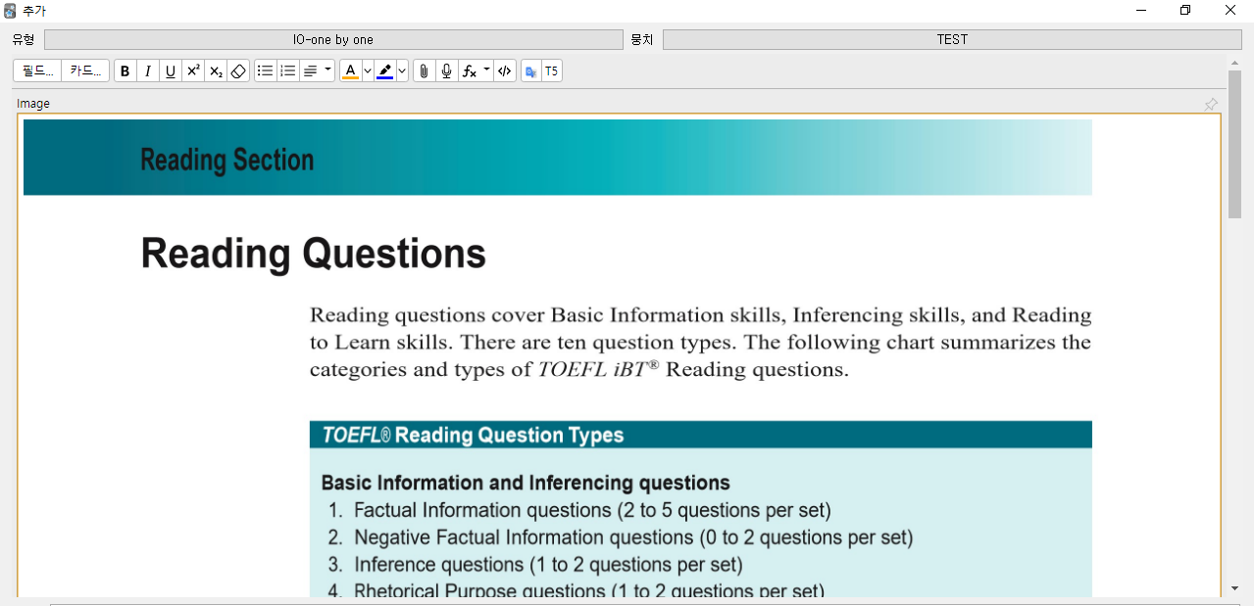Image resolution: width=1254 pixels, height=606 pixels.
Task: Click the 카드 button
Action: click(x=84, y=70)
